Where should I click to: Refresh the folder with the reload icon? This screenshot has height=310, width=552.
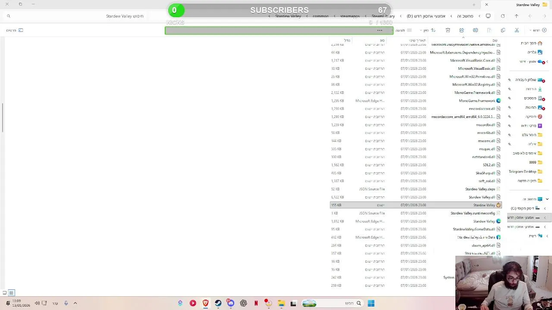click(502, 16)
